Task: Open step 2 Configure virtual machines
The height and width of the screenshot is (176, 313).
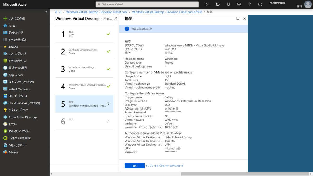Action: 84,51
